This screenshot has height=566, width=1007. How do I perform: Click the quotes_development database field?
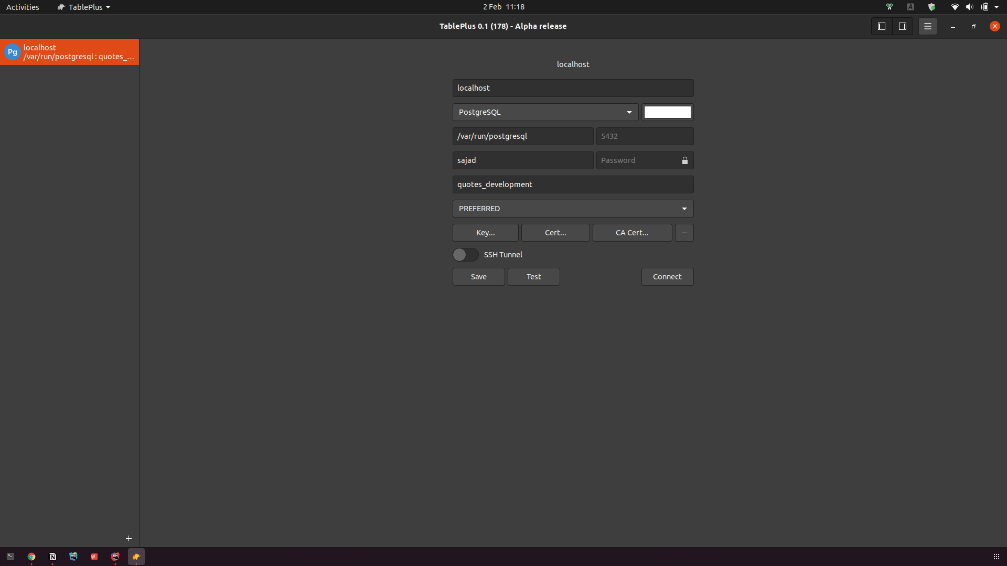click(x=573, y=184)
